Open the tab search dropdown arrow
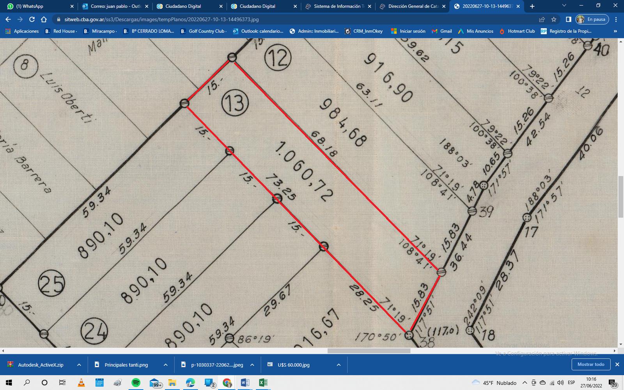 pyautogui.click(x=564, y=6)
